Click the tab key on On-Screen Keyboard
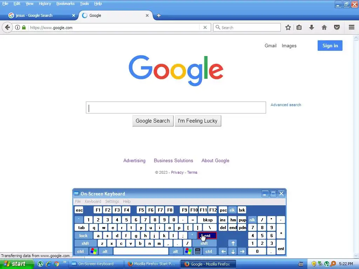359x269 pixels. pos(81,228)
